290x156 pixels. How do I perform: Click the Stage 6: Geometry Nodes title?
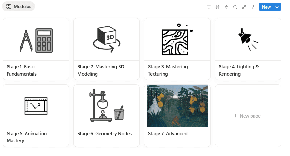click(x=104, y=134)
